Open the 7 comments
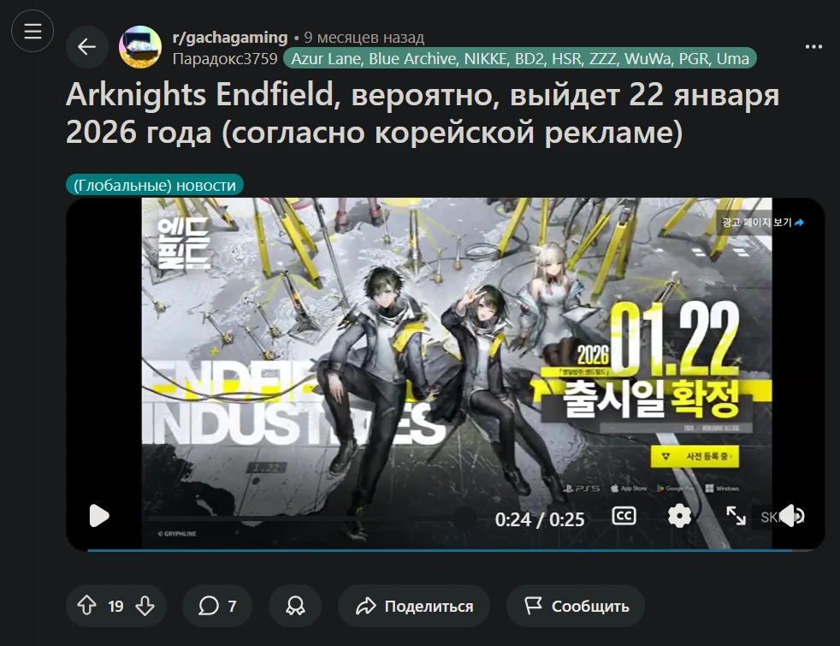Image resolution: width=840 pixels, height=646 pixels. (x=217, y=606)
